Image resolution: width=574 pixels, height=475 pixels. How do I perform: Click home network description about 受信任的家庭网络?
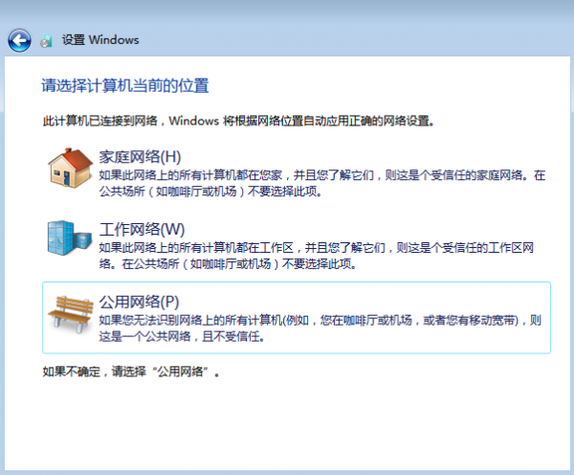pyautogui.click(x=322, y=183)
